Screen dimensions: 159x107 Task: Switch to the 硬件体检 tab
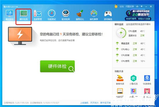10,15
